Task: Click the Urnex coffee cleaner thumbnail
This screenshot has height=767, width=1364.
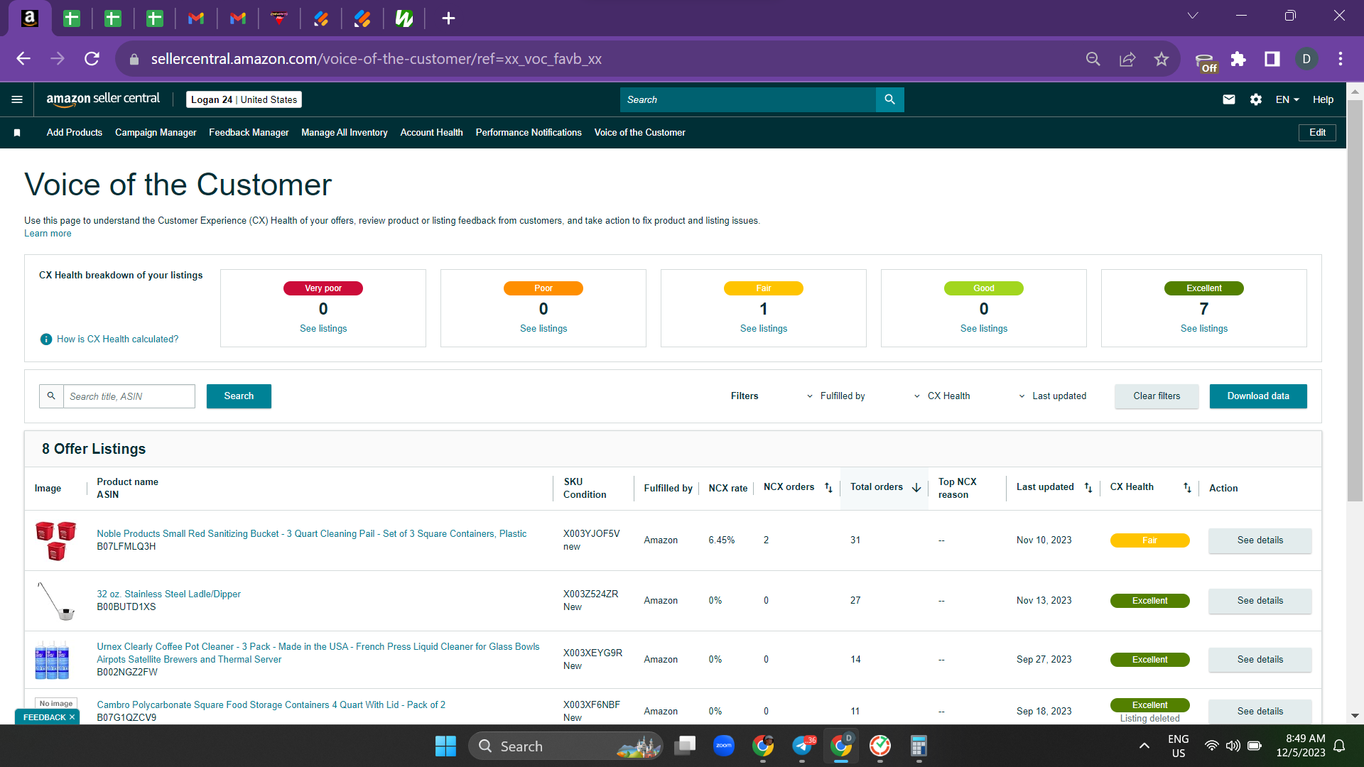Action: click(x=52, y=660)
